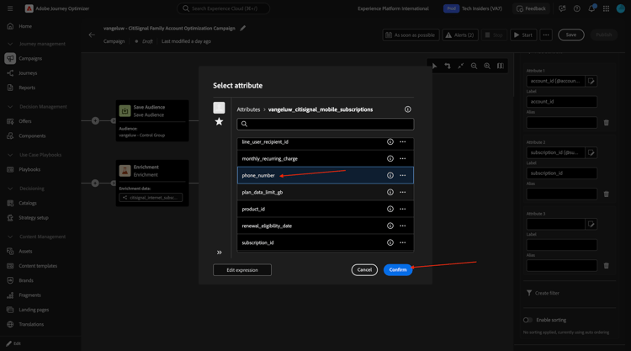
Task: Delete Attribute 3 with trash icon
Action: click(606, 266)
